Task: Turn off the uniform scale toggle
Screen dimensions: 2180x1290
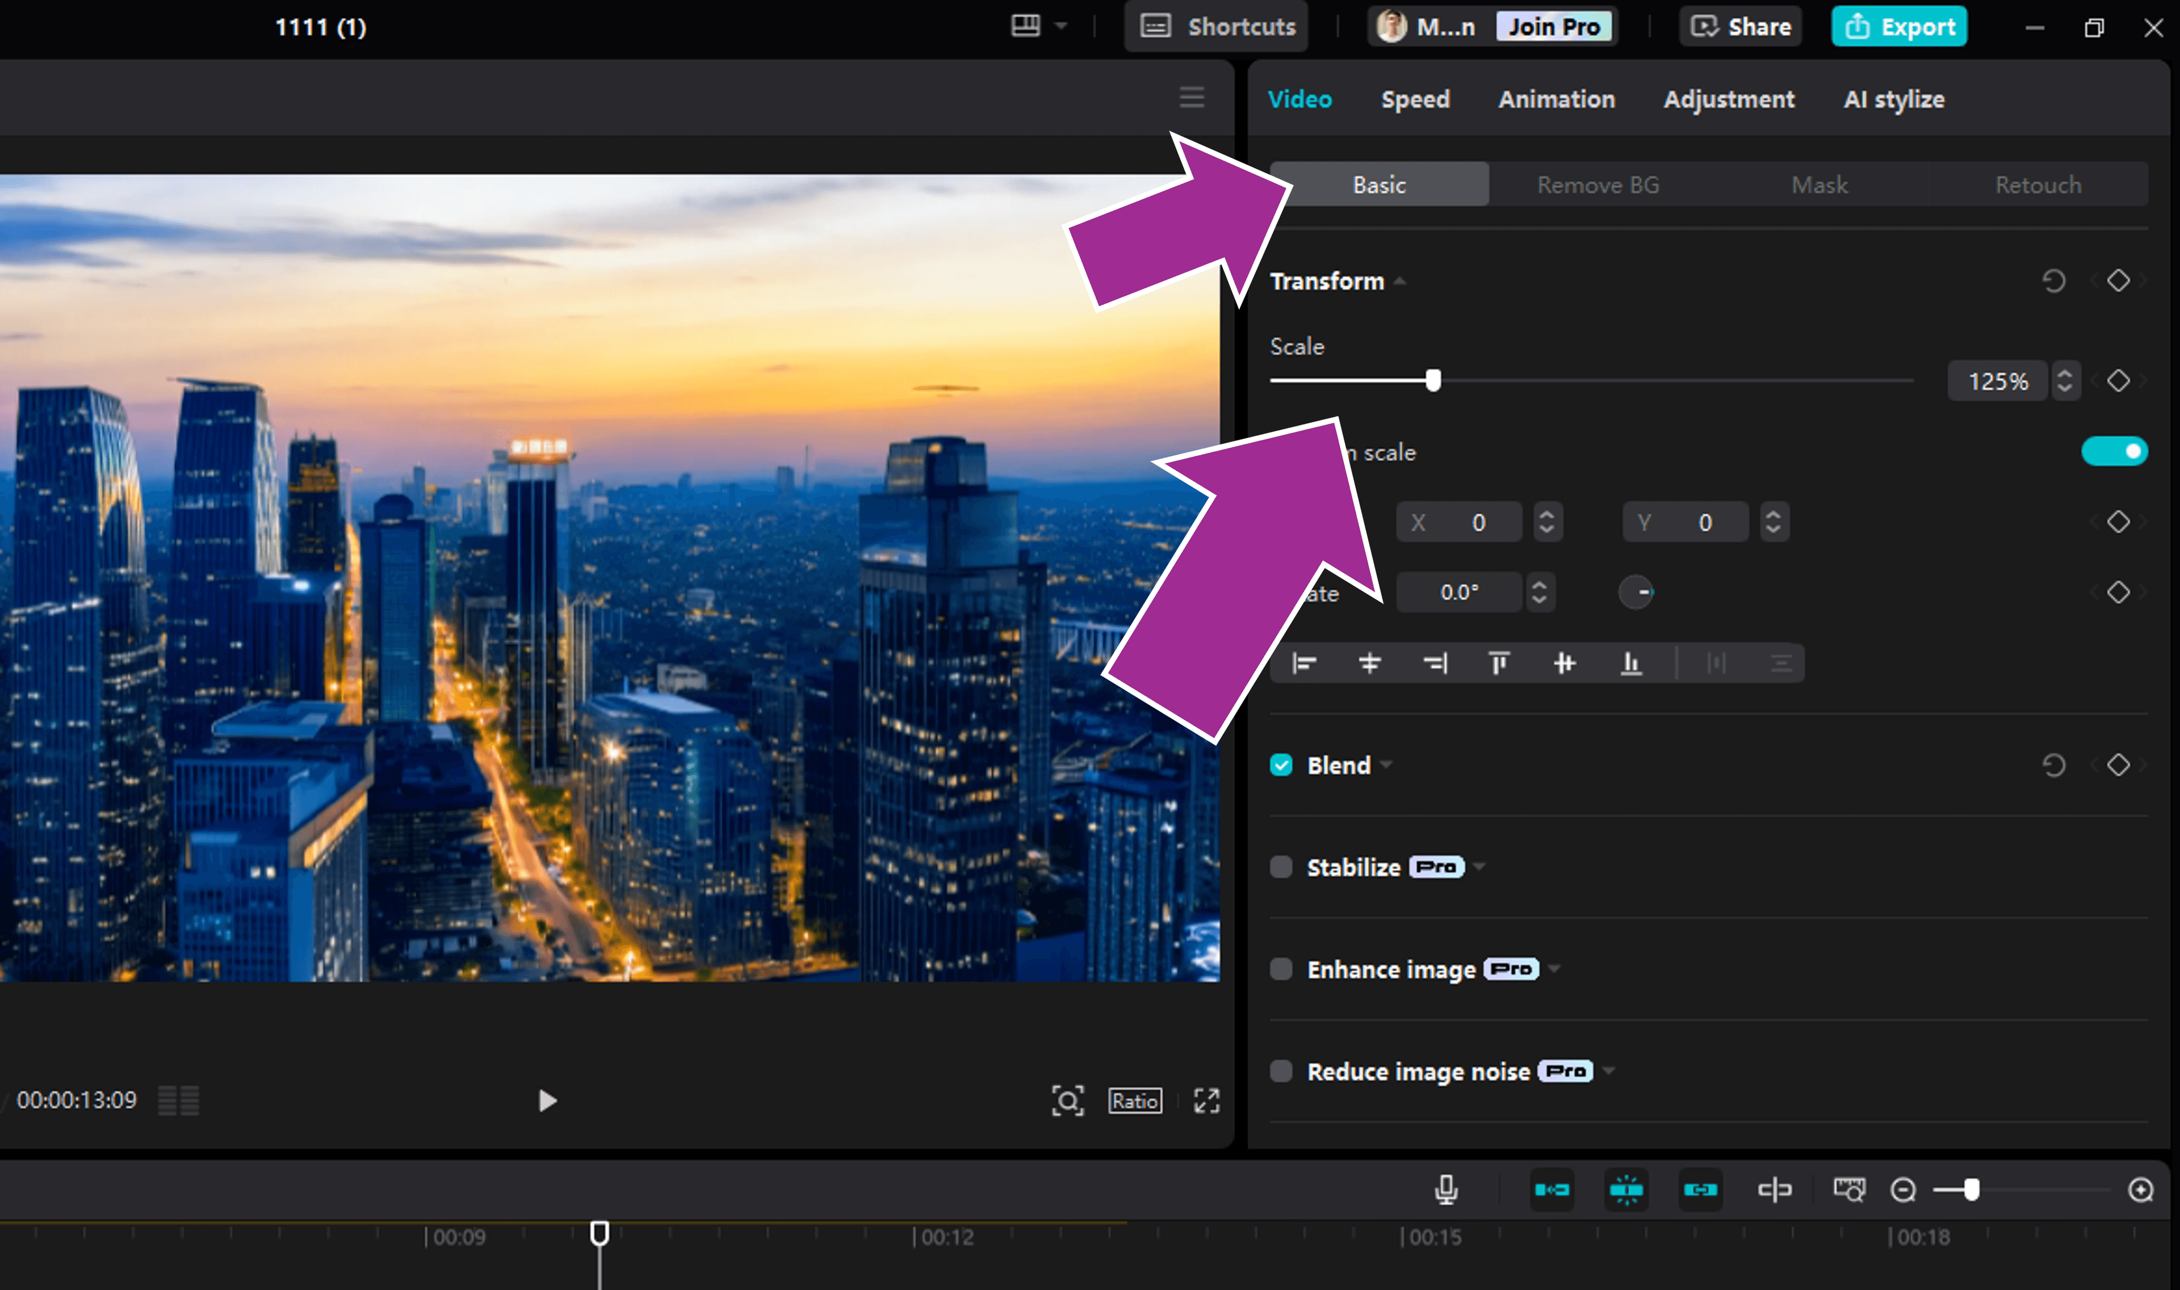Action: point(2115,451)
